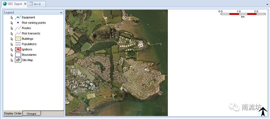Open the Legend panel dropdown arrow

coord(61,13)
